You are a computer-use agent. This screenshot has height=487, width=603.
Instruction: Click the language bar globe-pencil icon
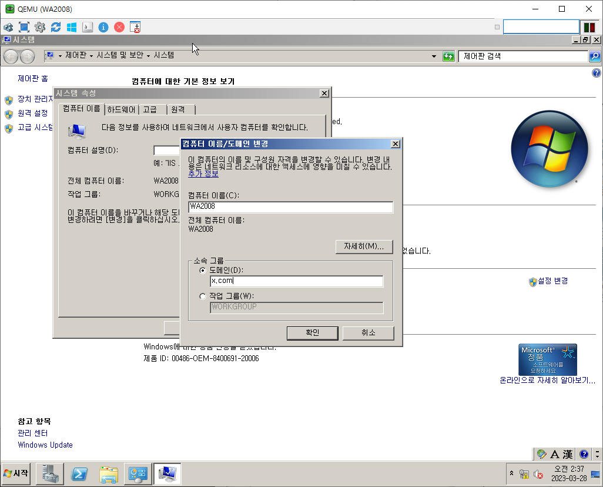(x=541, y=454)
